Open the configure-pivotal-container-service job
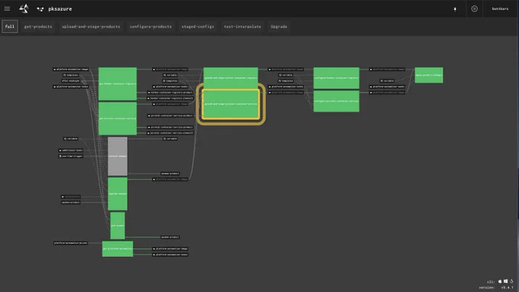 pos(337,101)
